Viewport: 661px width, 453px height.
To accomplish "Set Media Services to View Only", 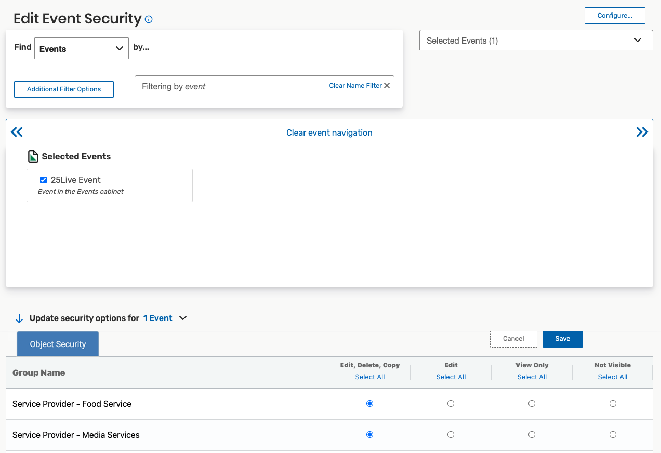I will [532, 435].
